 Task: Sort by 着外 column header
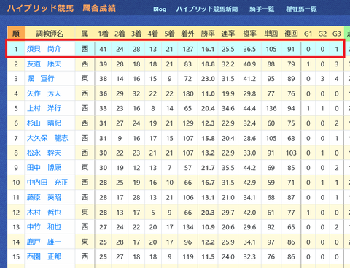pyautogui.click(x=188, y=33)
